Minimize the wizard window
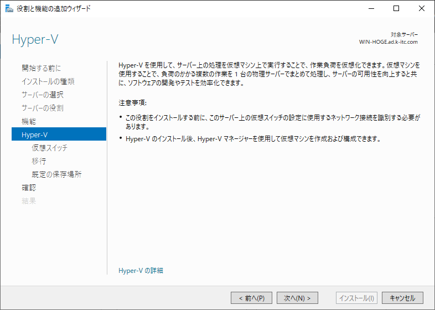This screenshot has height=310, width=435. click(x=371, y=9)
